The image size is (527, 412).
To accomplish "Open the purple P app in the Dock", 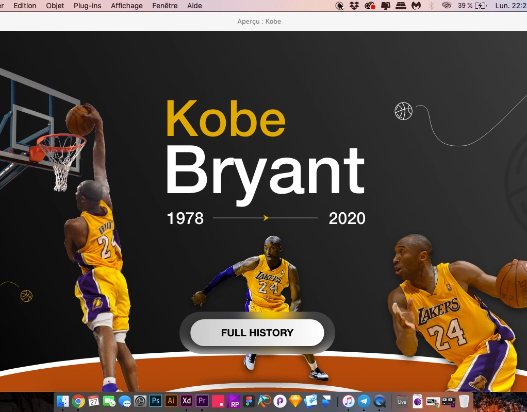I will coord(279,401).
